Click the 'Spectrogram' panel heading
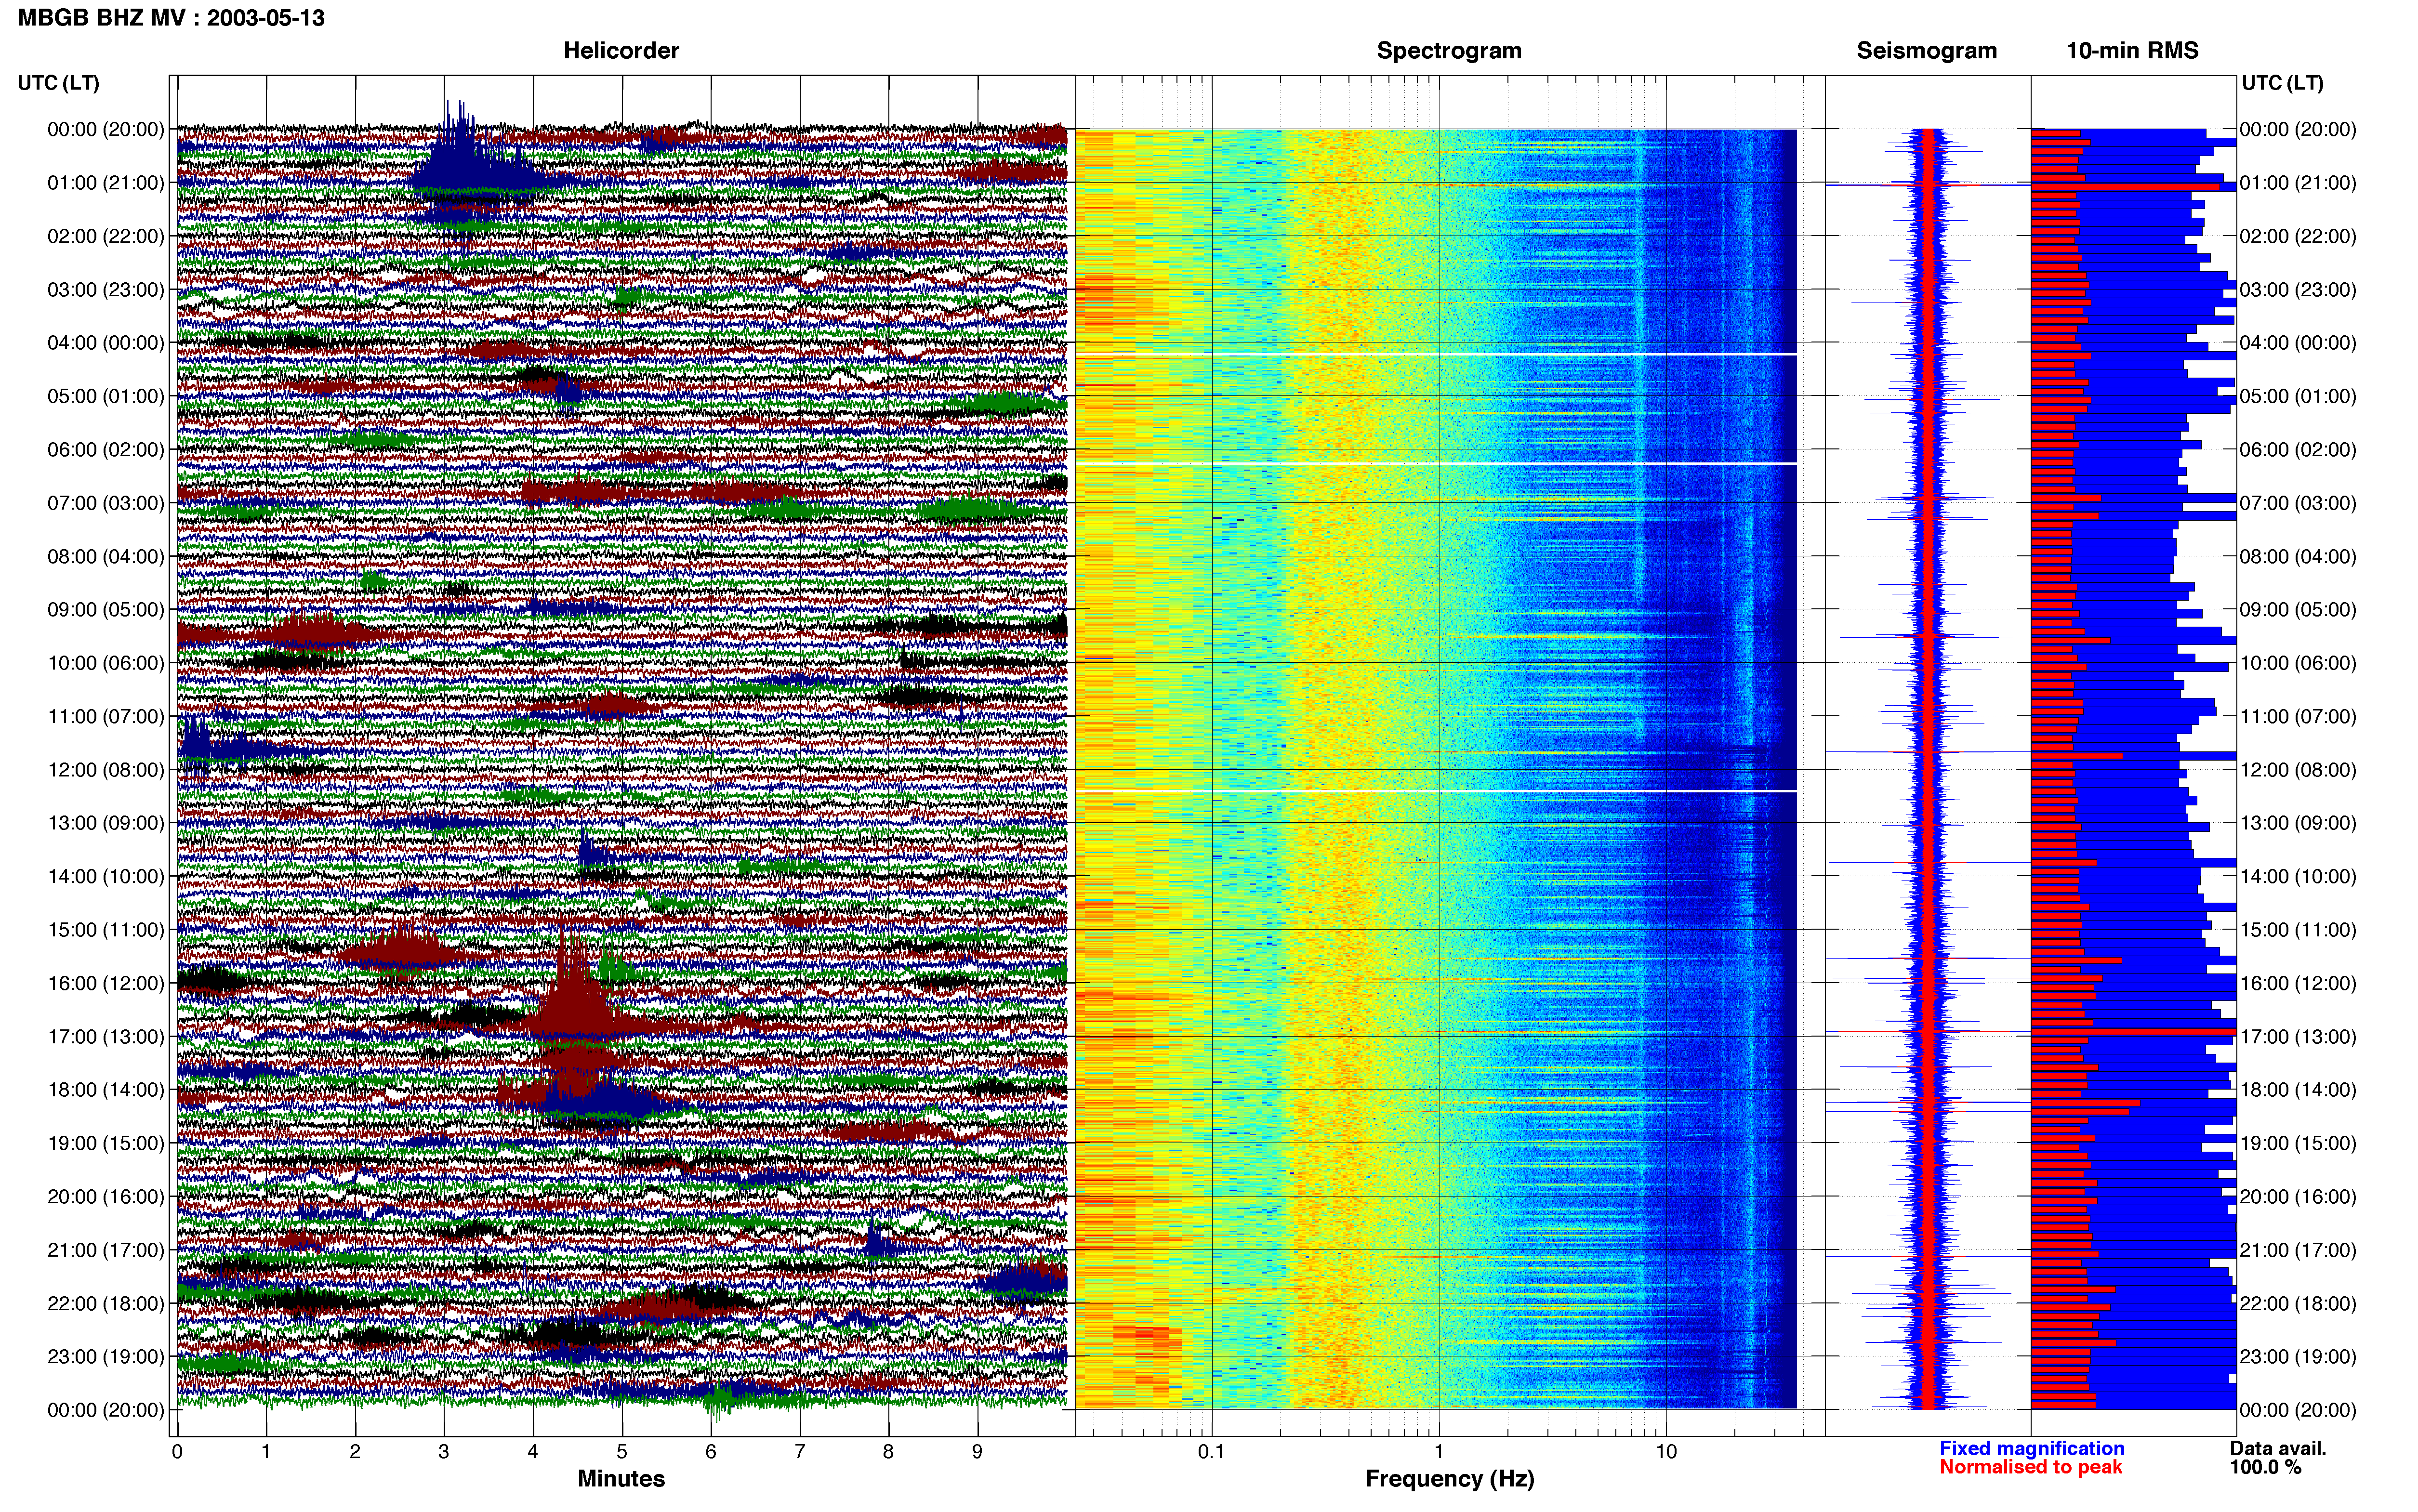The image size is (2418, 1512). (x=1449, y=50)
